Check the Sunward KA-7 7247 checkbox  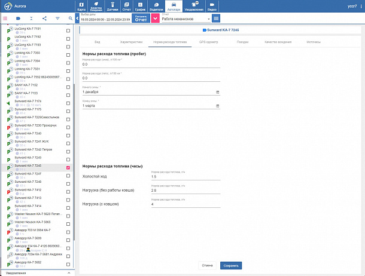pyautogui.click(x=68, y=176)
